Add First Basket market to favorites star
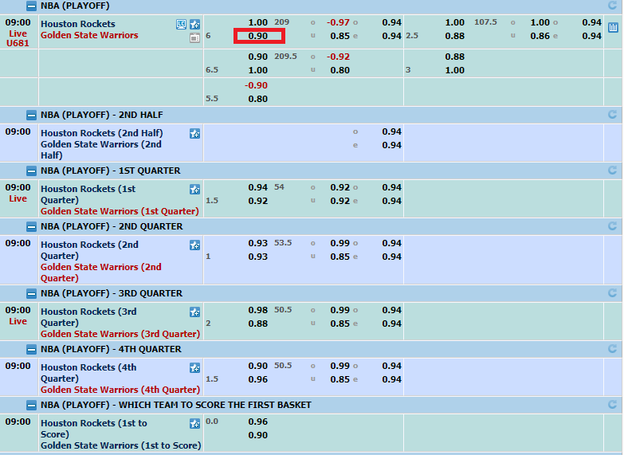The image size is (624, 455). coord(194,424)
